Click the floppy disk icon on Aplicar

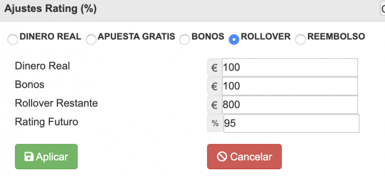point(29,157)
